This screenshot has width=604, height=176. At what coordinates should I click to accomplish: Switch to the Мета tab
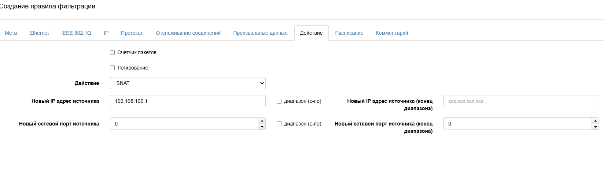11,33
